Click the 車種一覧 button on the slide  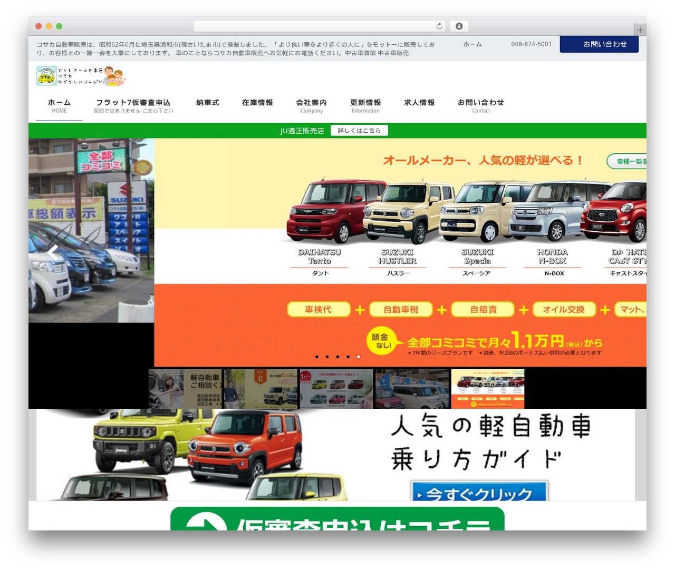[628, 161]
